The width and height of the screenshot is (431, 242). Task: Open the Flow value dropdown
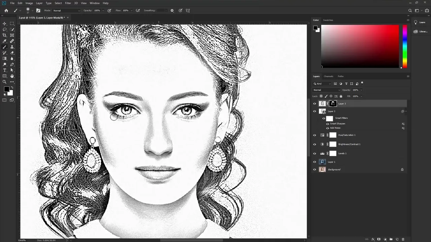click(x=131, y=10)
